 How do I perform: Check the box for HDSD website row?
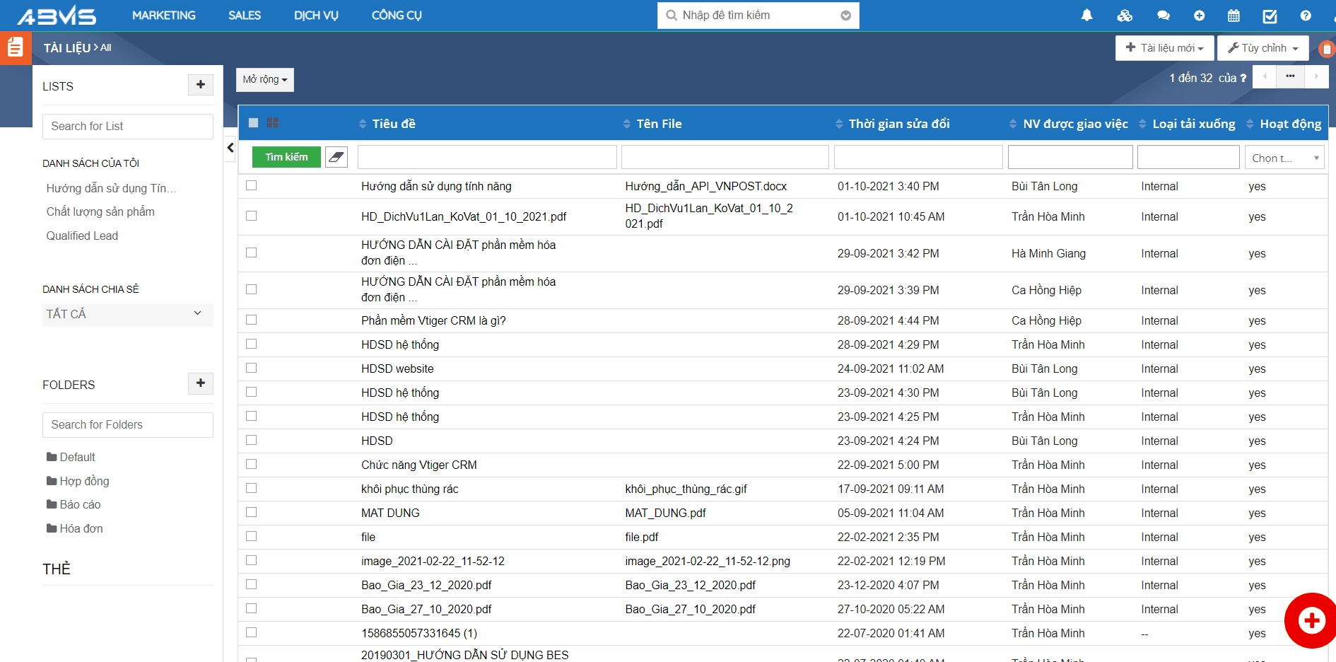coord(252,368)
